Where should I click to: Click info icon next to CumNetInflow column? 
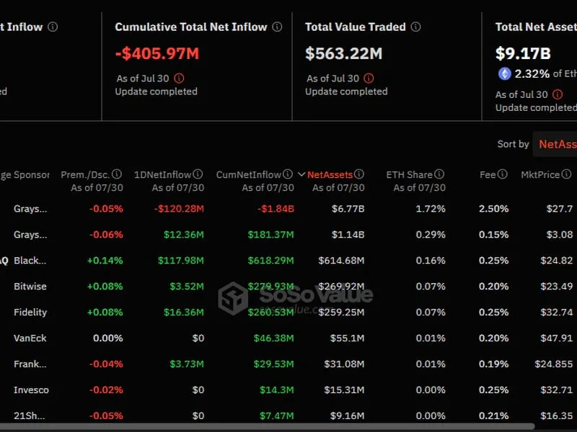click(x=288, y=174)
